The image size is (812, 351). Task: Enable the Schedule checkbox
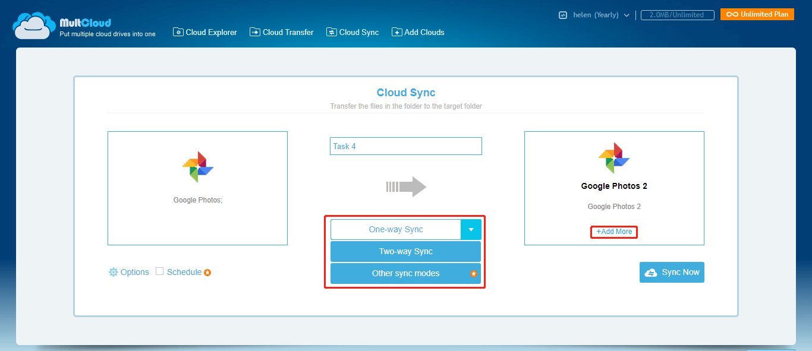coord(159,271)
